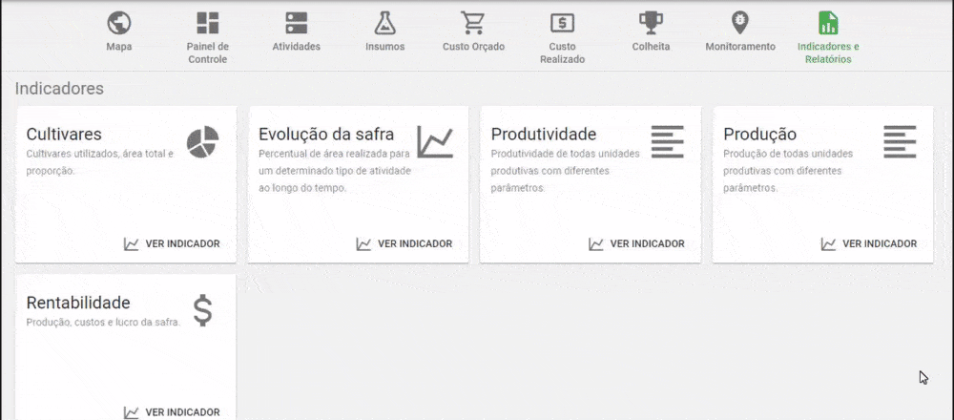
Task: Click the Rentabilidade dollar sign icon
Action: click(x=202, y=310)
